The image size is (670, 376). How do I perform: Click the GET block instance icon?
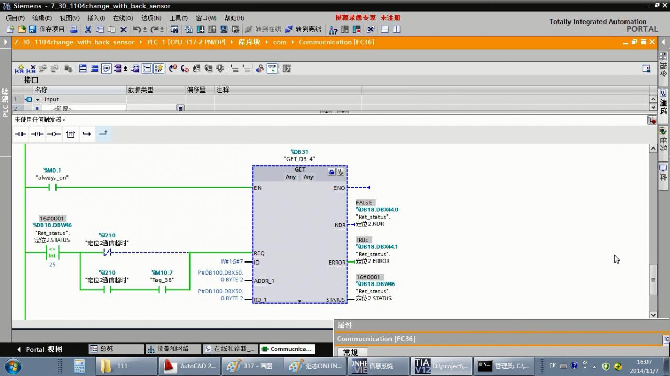[331, 172]
